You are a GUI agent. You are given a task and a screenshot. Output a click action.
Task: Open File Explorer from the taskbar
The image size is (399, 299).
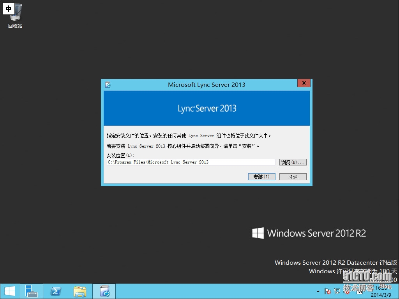(80, 291)
